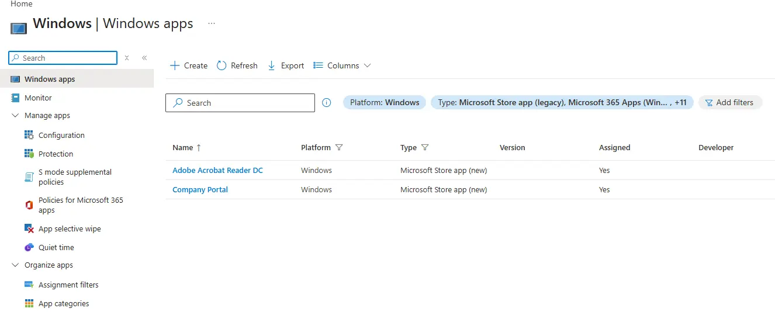Click the circular Refresh arrow icon
Viewport: 775px width, 336px height.
coord(222,65)
